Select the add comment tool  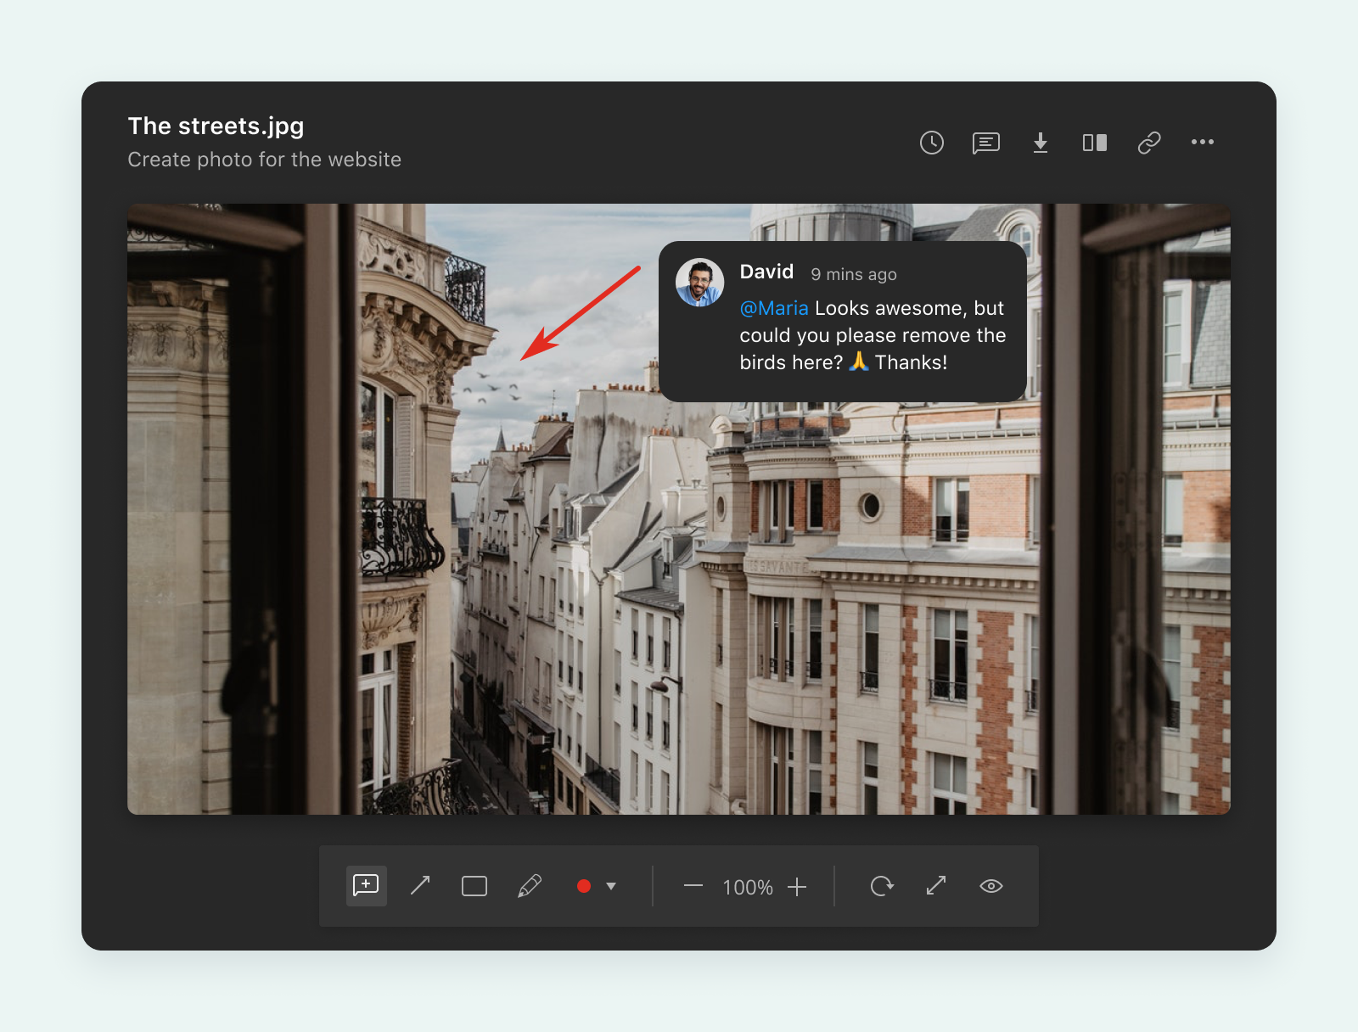click(x=367, y=886)
